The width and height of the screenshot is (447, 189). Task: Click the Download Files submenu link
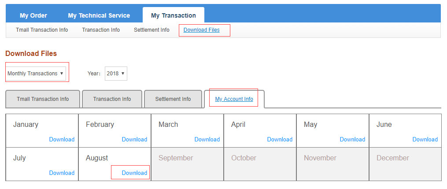tap(202, 30)
